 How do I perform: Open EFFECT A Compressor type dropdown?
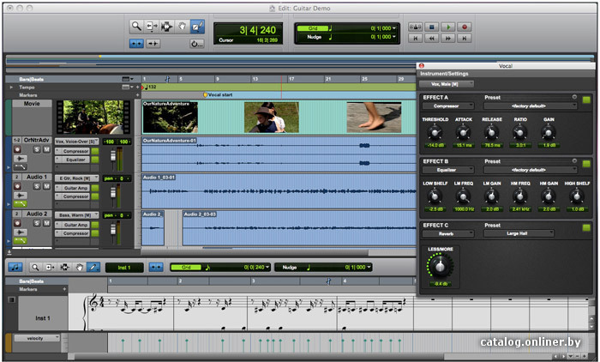448,106
